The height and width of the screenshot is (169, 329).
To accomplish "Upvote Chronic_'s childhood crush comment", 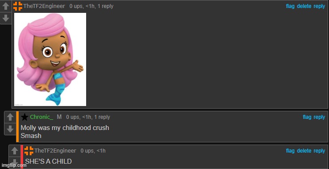I will coord(10,117).
